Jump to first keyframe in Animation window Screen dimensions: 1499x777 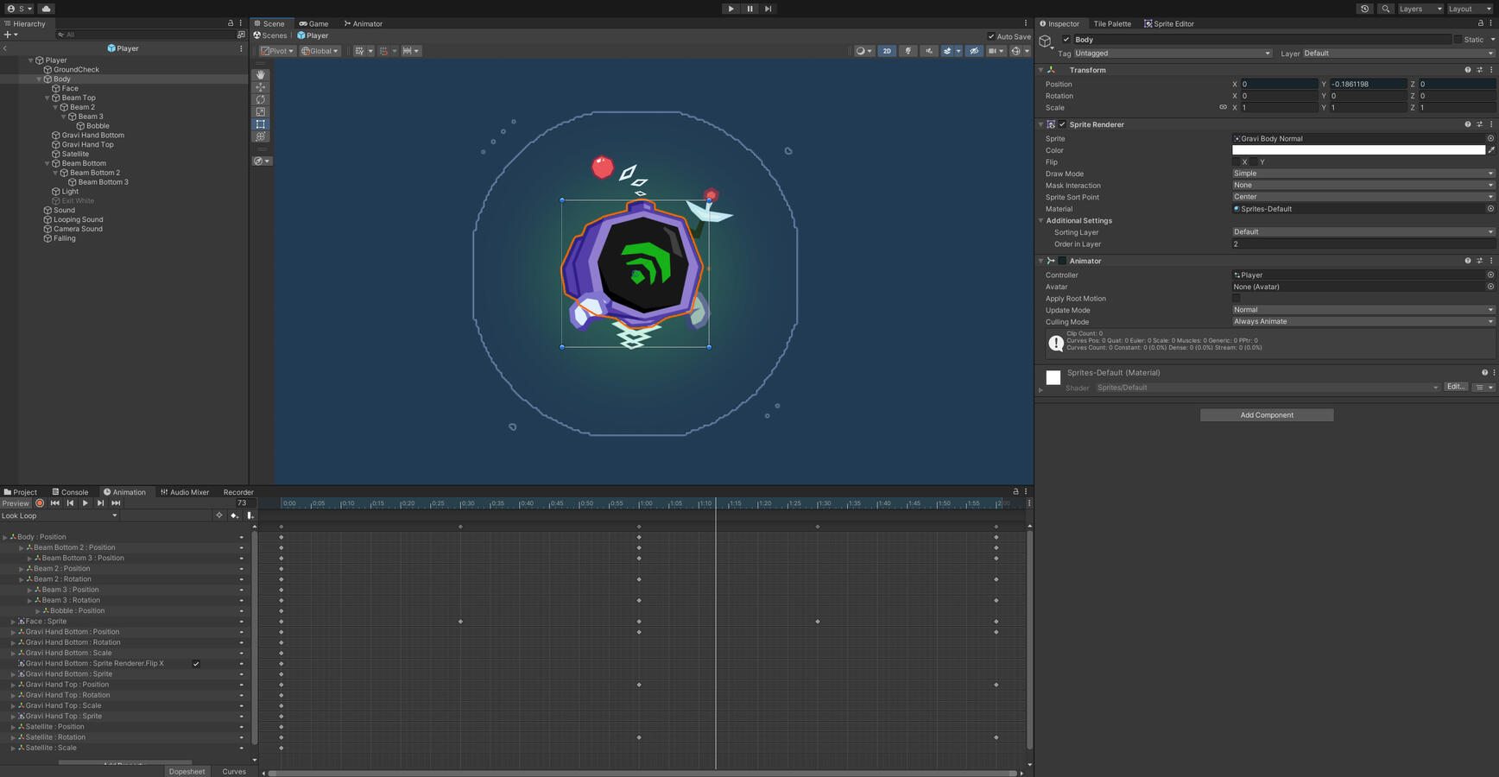click(55, 503)
